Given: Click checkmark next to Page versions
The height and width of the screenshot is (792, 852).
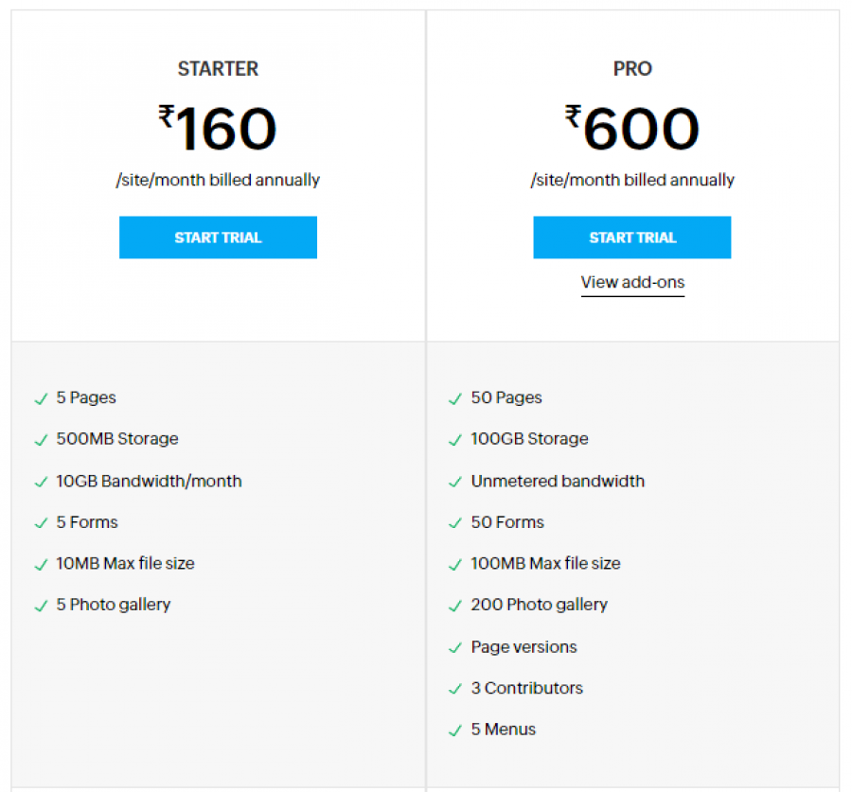Looking at the screenshot, I should (455, 648).
